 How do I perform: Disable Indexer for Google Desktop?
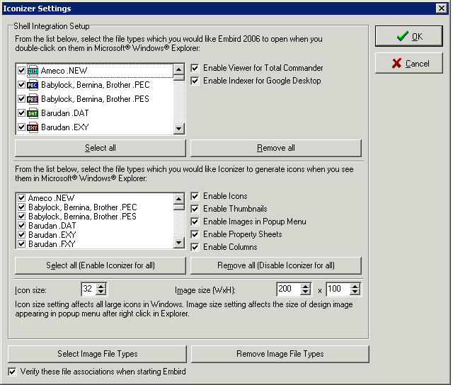(195, 81)
